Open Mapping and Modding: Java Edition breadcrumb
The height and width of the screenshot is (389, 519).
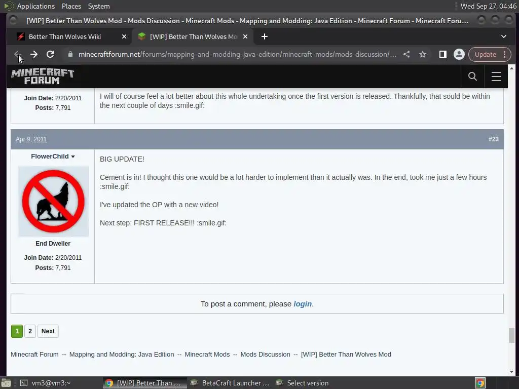122,355
